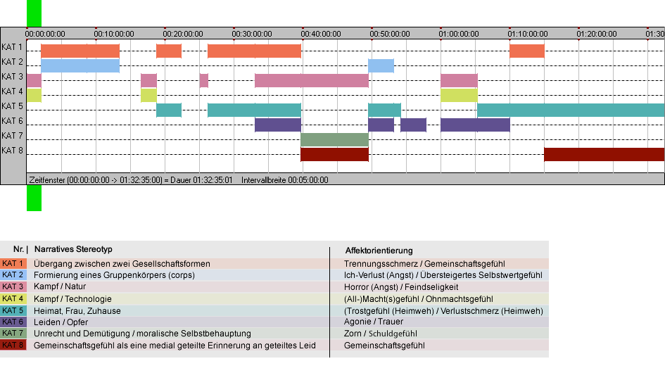Click the KAT 8 track label in the timeline
This screenshot has height=373, width=665.
(x=12, y=151)
